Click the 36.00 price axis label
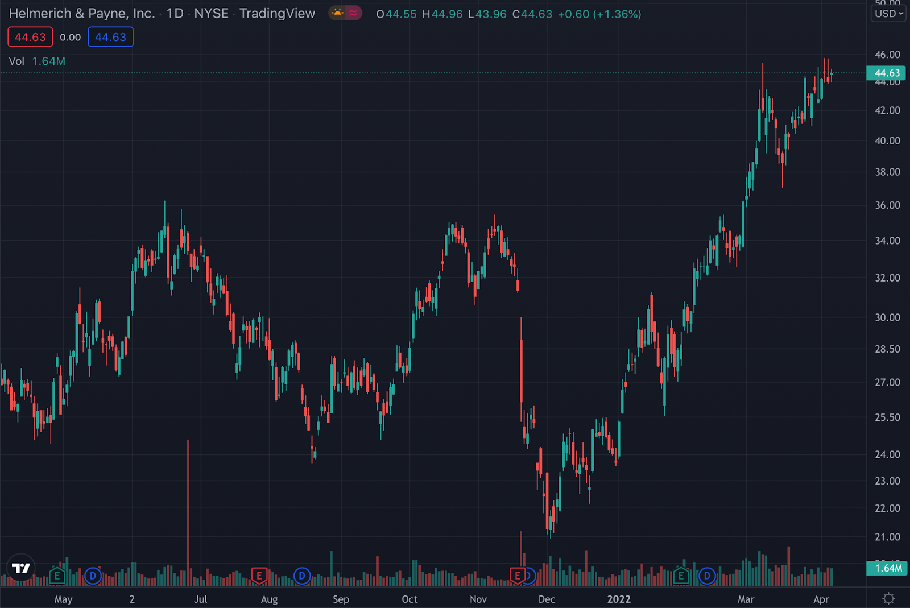Screen dimensions: 910x608 (x=887, y=205)
